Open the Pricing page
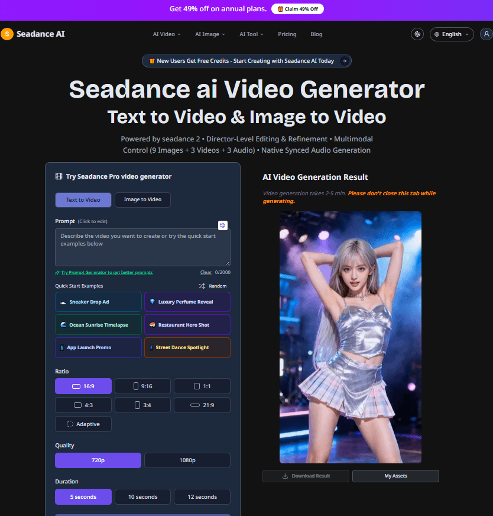 coord(287,34)
